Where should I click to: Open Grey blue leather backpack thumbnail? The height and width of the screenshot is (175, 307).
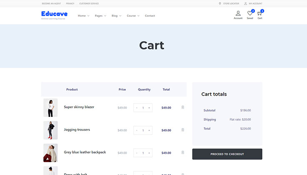click(50, 153)
